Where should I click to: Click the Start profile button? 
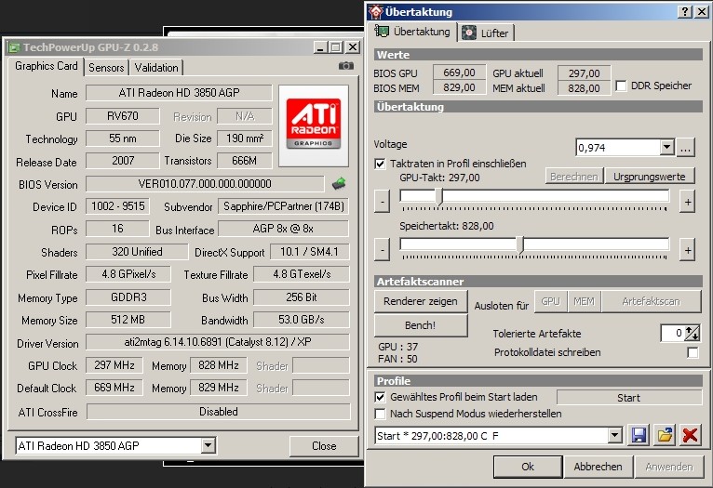[629, 398]
